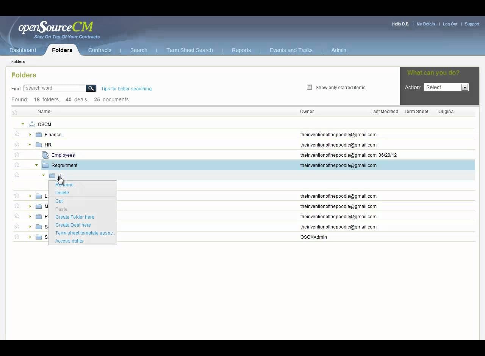Click the IT folder icon

coord(52,175)
